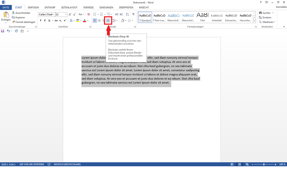Redo the last action
Screen dimensions: 287x179
(x=16, y=31)
